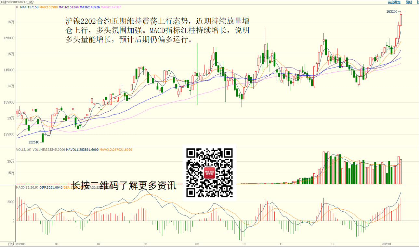Select the pink MA64 indicator label

point(111,7)
